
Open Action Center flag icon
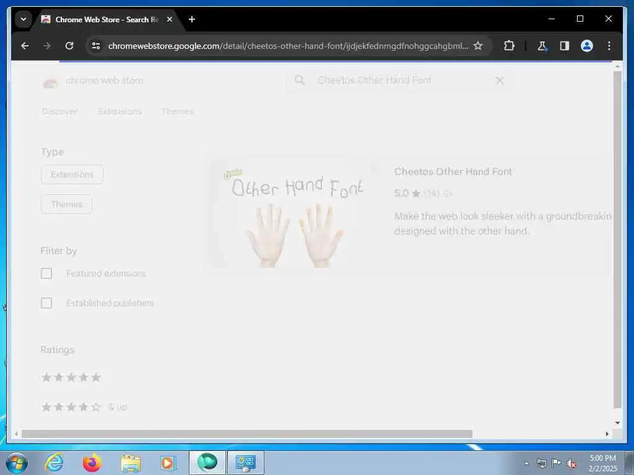[x=557, y=463]
